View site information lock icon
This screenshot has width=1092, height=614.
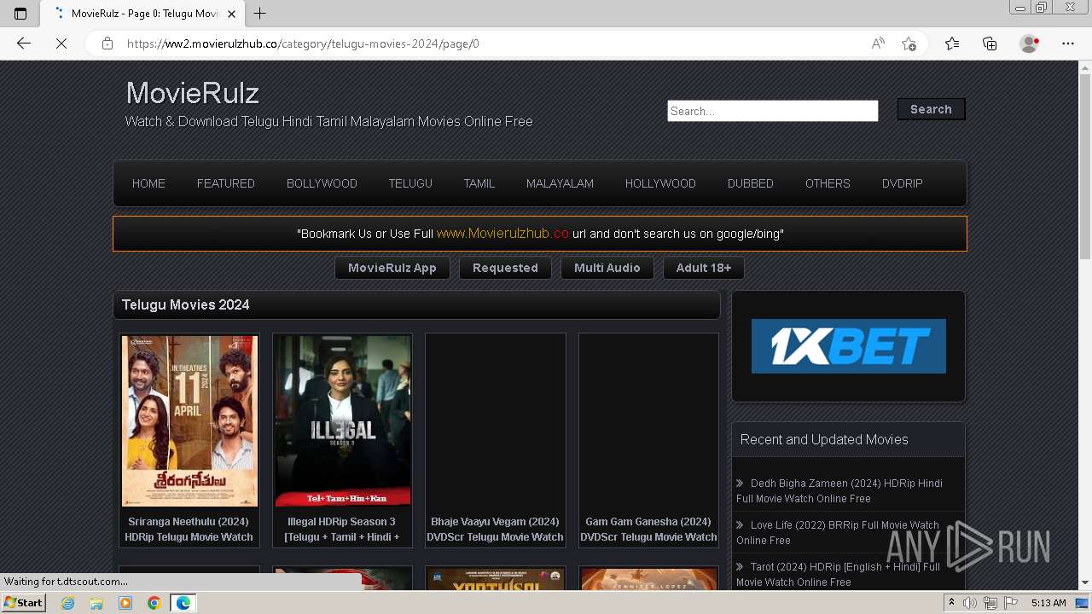[x=107, y=43]
